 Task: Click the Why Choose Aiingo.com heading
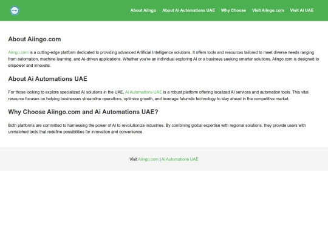coord(83,112)
